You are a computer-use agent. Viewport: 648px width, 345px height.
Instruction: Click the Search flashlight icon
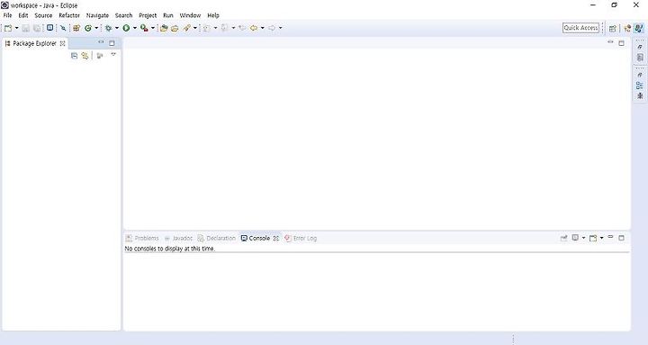tap(187, 28)
